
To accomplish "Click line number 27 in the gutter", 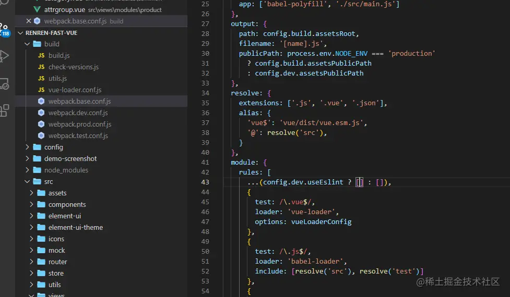I will pyautogui.click(x=205, y=23).
